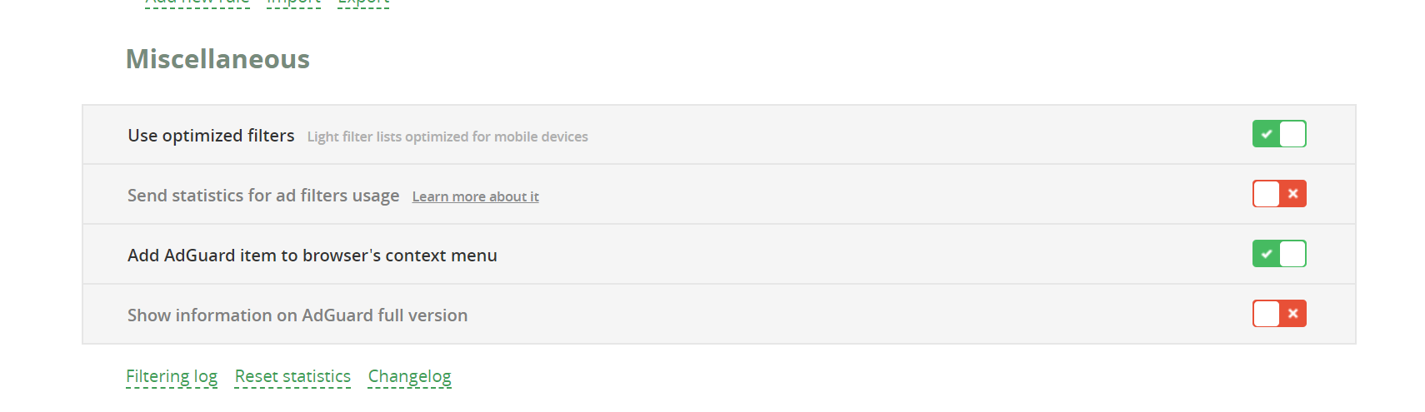Click red X icon on full version switch
Viewport: 1425px width, 412px height.
coord(1292,314)
